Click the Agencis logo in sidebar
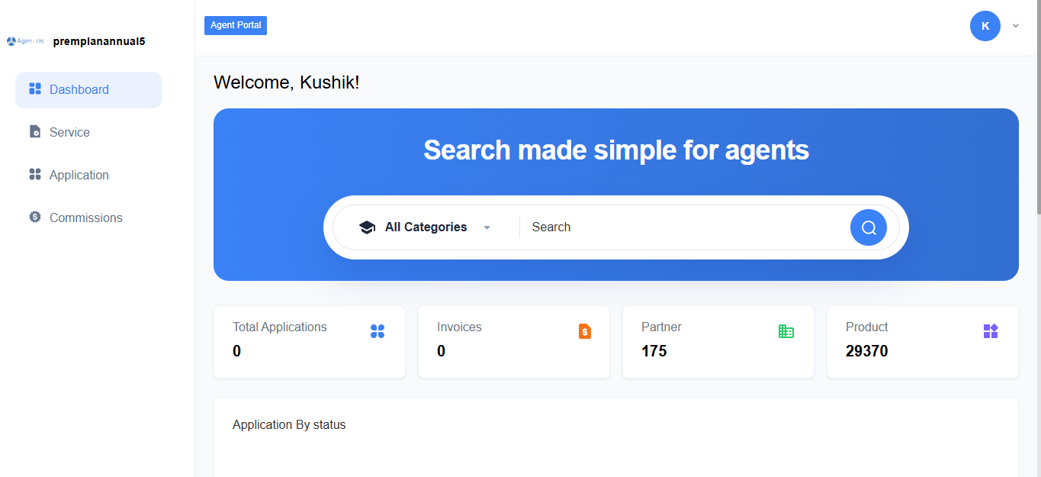 coord(26,41)
